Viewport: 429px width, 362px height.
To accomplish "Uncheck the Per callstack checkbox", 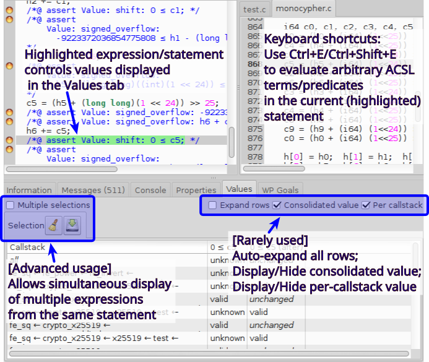I will point(366,205).
